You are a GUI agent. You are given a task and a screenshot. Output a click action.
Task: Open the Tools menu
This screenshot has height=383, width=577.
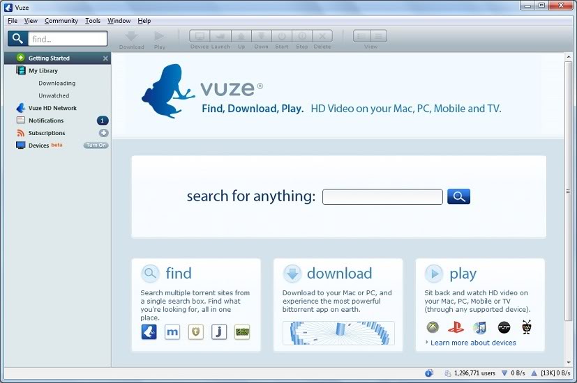(x=93, y=21)
